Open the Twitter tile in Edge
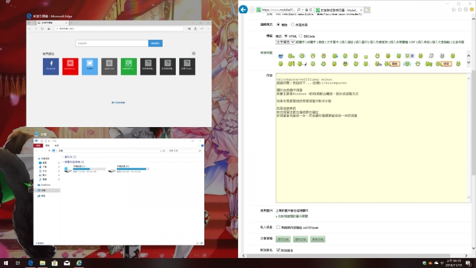 pyautogui.click(x=90, y=66)
